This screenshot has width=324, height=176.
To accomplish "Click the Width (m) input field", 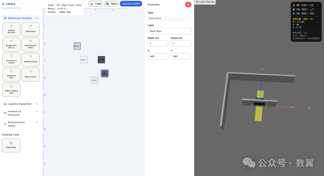I will (158, 43).
